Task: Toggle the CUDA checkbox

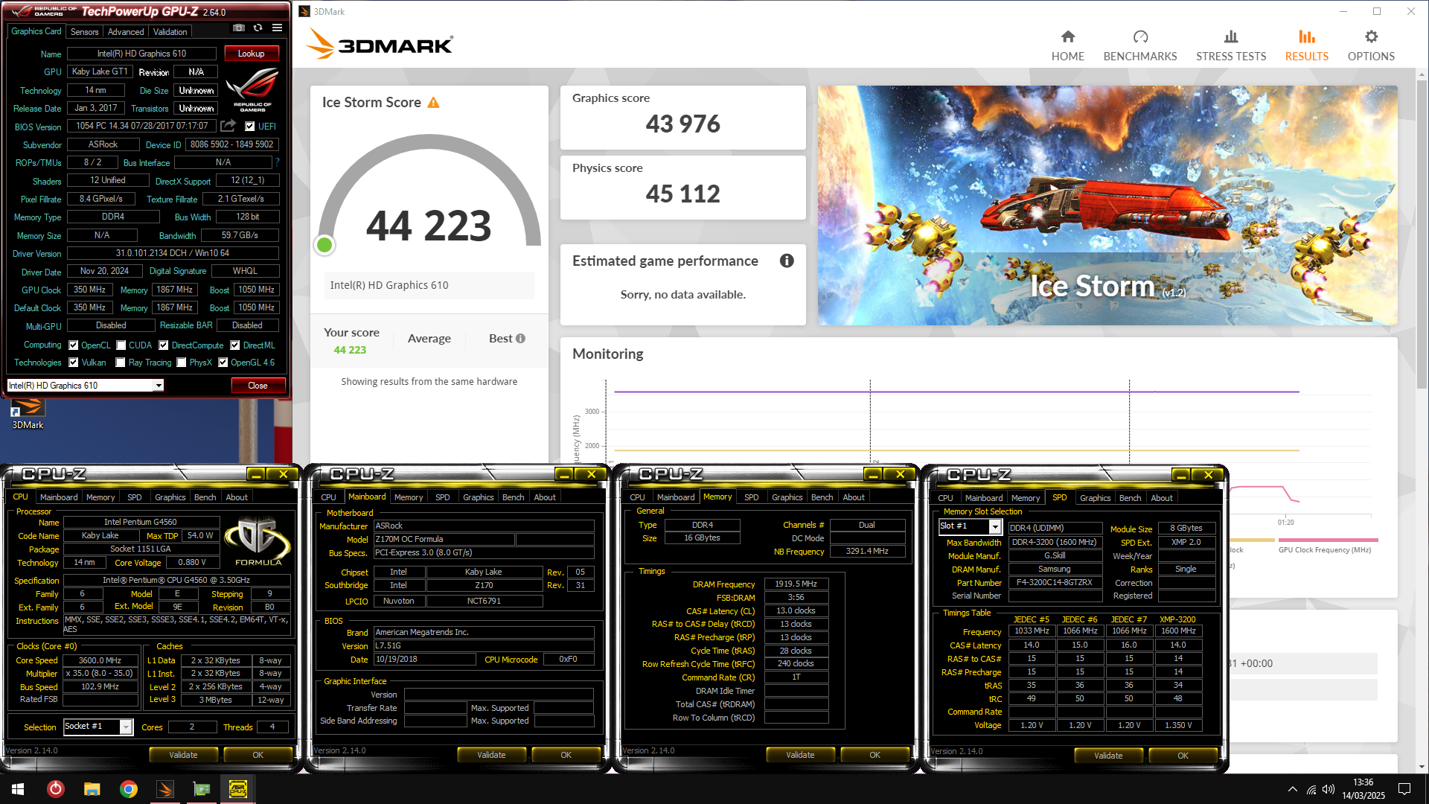Action: pos(121,345)
